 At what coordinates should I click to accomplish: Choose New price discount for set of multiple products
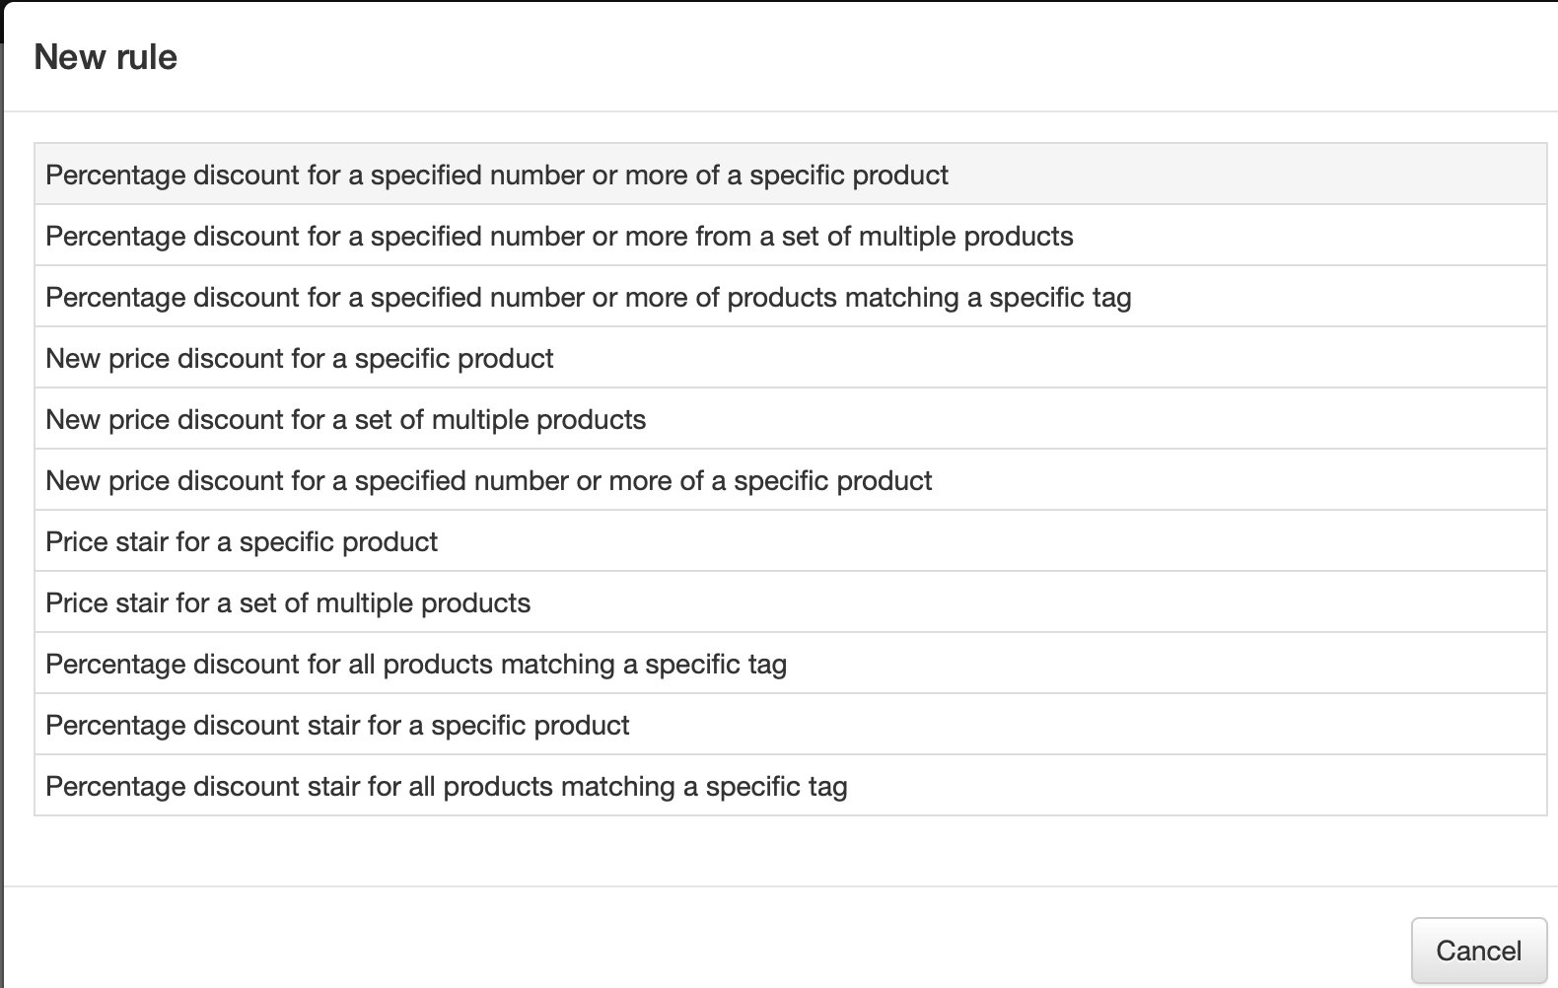point(345,420)
